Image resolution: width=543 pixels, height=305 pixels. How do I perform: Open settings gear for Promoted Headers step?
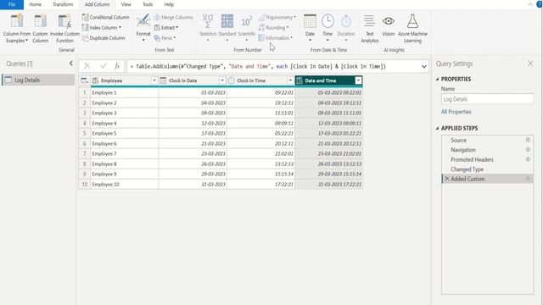point(528,159)
